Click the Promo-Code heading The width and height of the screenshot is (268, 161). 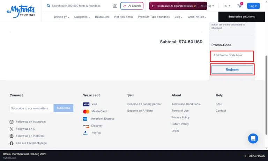pos(221,45)
